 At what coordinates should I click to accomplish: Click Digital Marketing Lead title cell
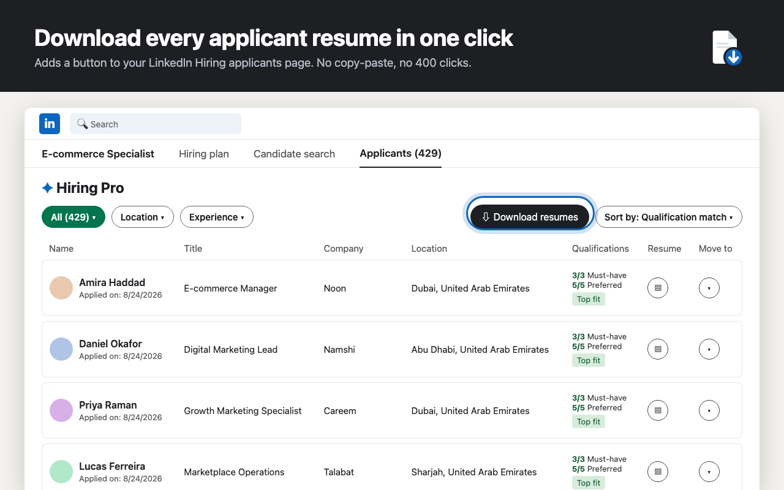(x=231, y=349)
